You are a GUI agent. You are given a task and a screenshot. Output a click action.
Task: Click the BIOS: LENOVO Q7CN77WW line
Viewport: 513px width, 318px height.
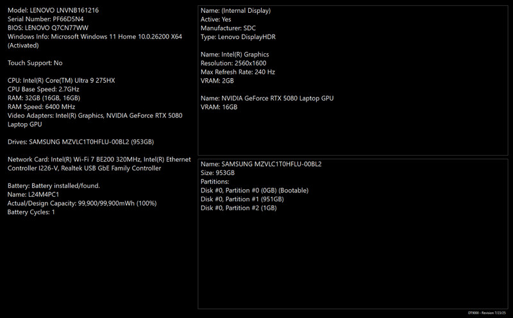tap(47, 28)
